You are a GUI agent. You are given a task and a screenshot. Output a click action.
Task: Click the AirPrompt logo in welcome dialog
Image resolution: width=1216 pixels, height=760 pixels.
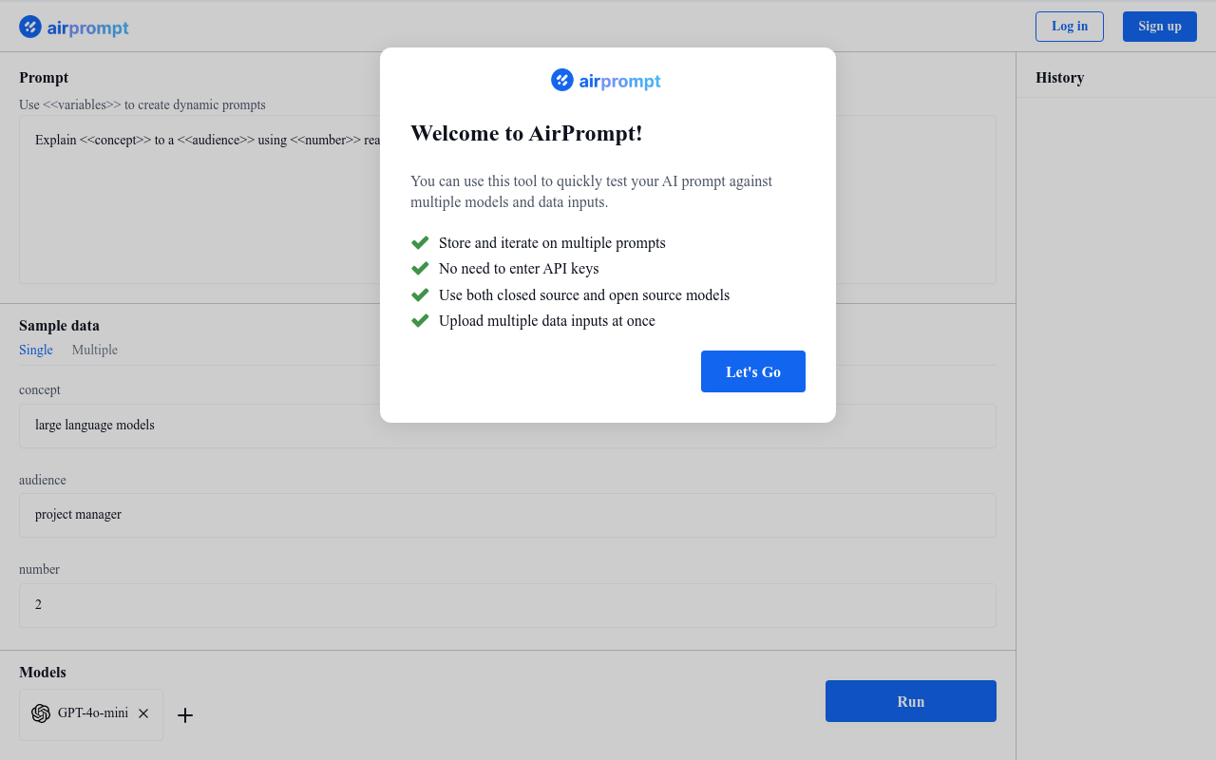point(606,81)
